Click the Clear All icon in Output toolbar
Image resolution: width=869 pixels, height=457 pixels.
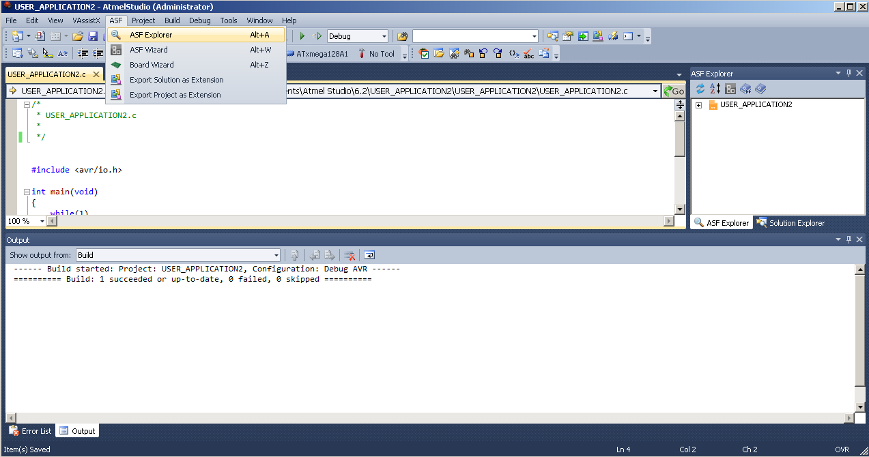click(350, 255)
